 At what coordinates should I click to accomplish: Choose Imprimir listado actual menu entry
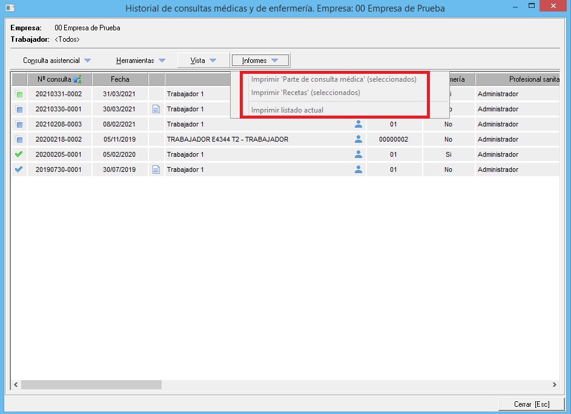pos(287,110)
